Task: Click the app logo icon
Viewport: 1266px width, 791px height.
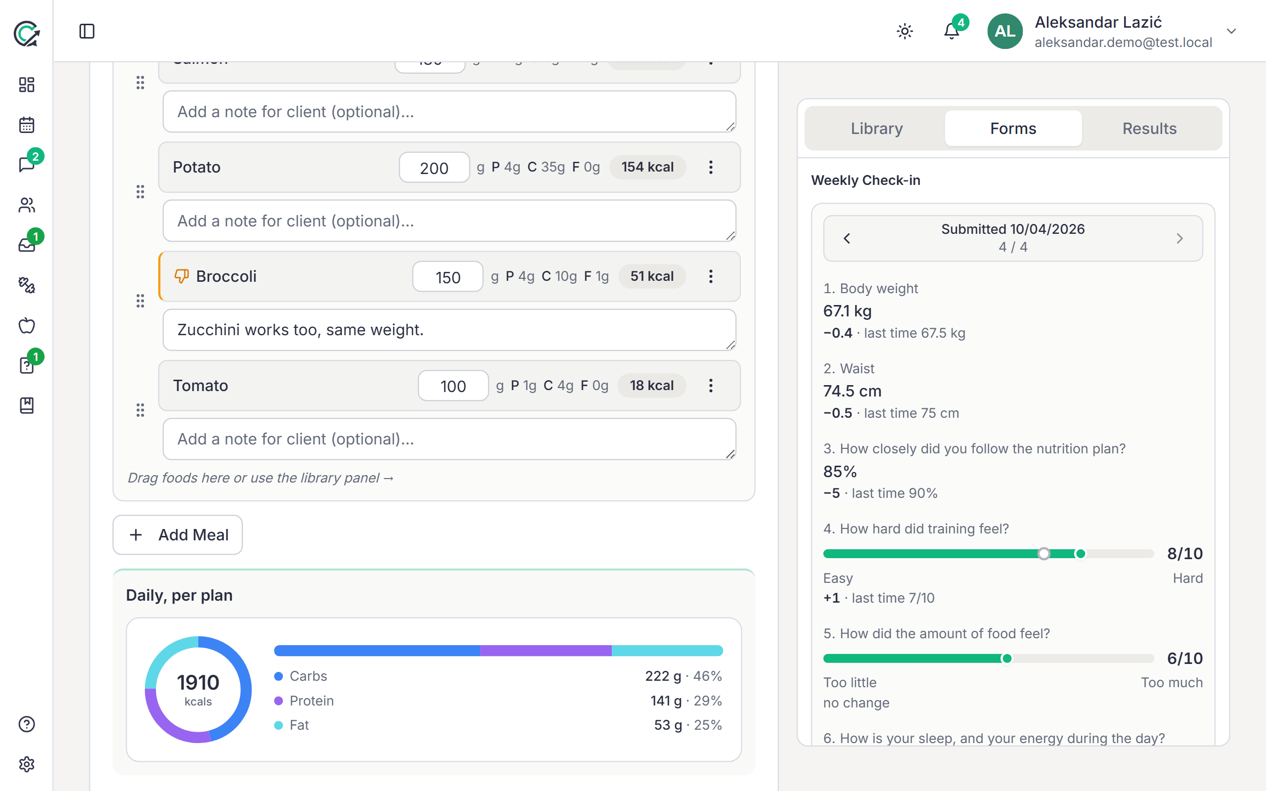Action: 27,34
